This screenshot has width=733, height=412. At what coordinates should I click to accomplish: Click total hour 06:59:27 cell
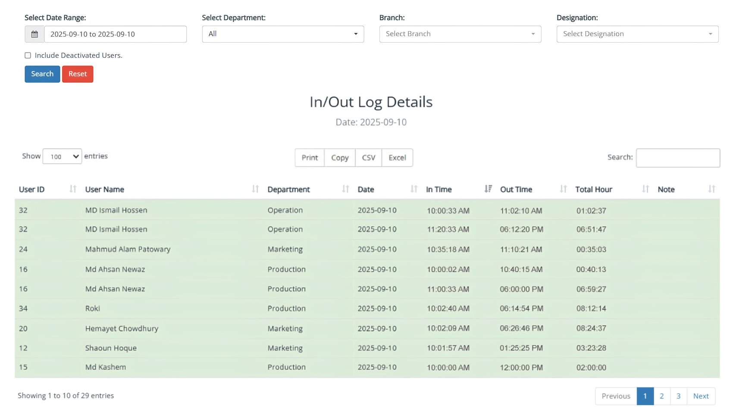[591, 289]
